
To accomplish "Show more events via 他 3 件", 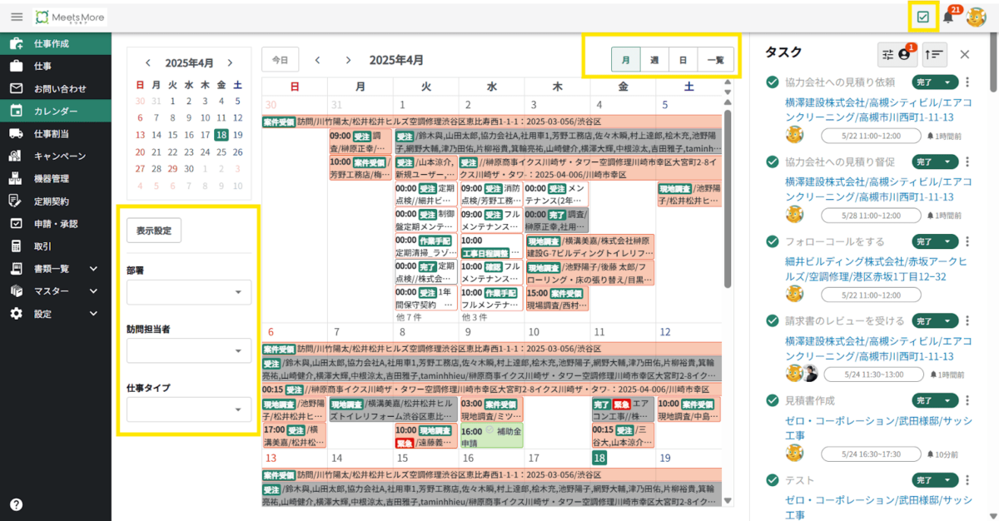I will coord(474,317).
